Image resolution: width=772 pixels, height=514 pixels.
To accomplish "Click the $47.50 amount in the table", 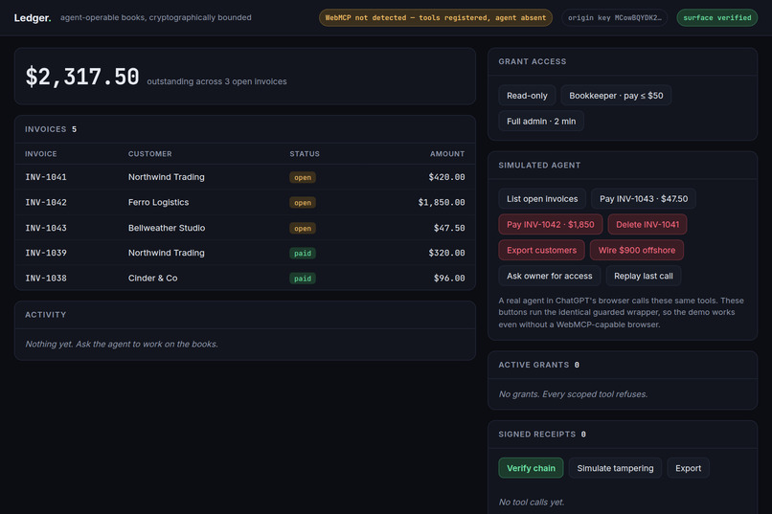I will click(449, 228).
